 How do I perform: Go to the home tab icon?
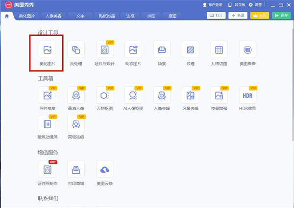tap(7, 16)
